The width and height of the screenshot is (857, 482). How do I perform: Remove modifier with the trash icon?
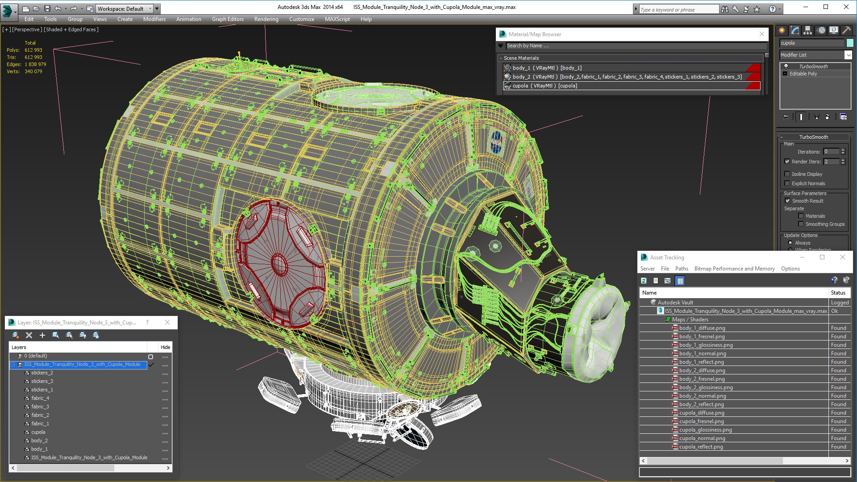click(828, 117)
